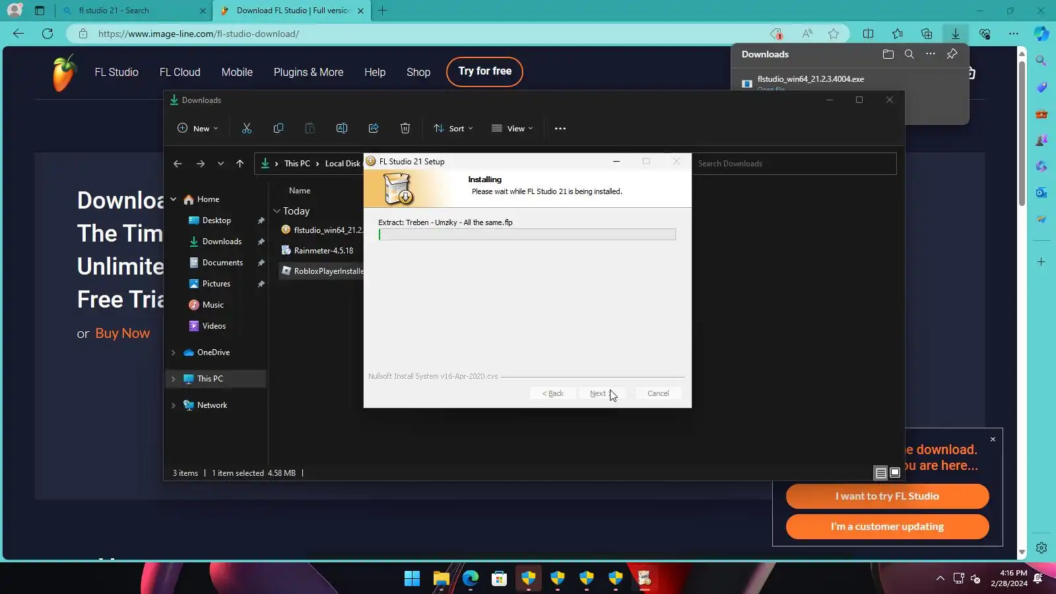Search downloads in the Edge Downloads panel

[x=909, y=54]
